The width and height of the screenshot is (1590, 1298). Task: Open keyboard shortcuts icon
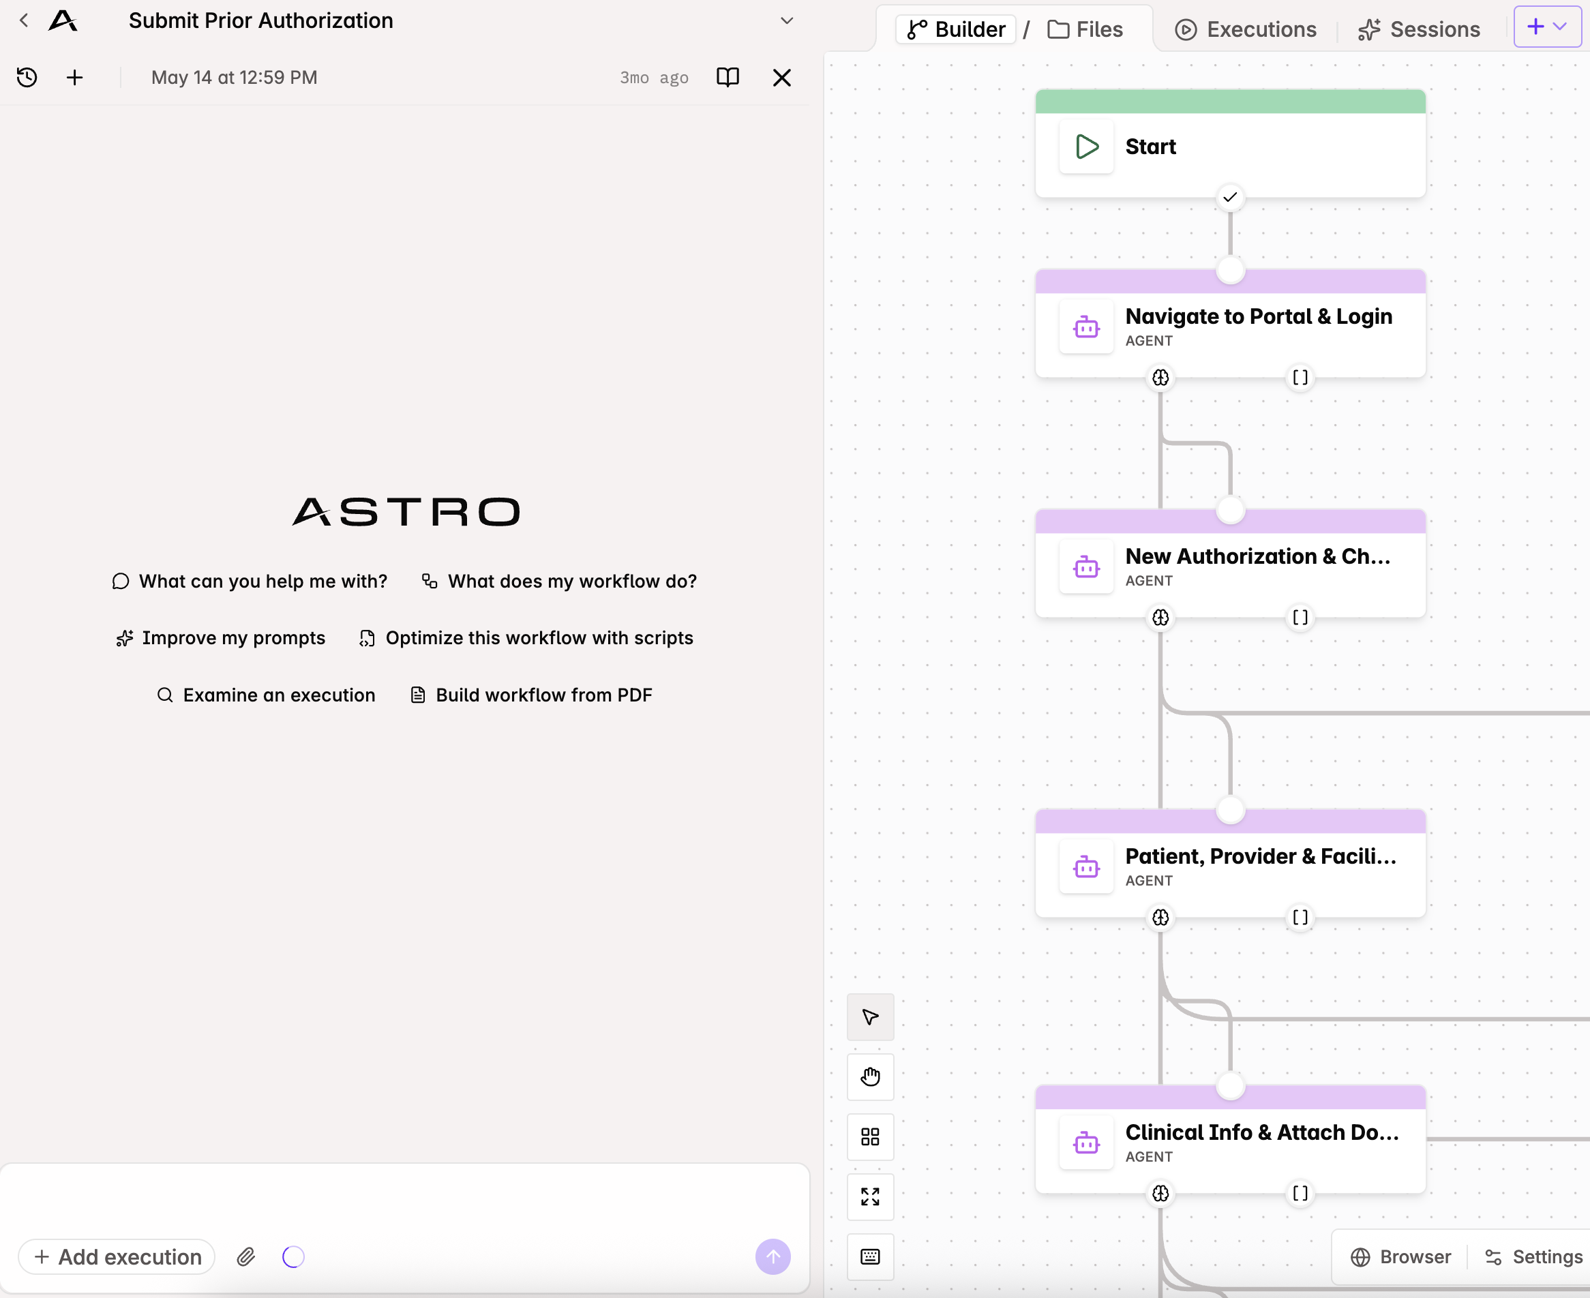(x=871, y=1257)
